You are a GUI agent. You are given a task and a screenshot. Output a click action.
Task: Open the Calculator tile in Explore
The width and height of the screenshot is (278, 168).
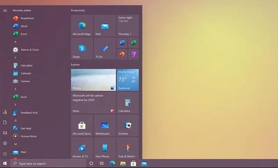(x=128, y=103)
